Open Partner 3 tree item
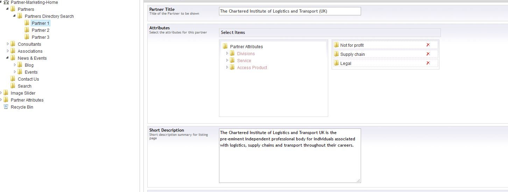 (41, 37)
